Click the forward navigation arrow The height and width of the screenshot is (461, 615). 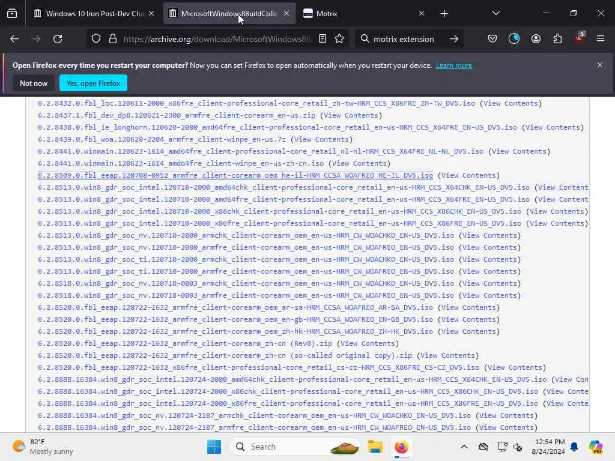point(35,39)
